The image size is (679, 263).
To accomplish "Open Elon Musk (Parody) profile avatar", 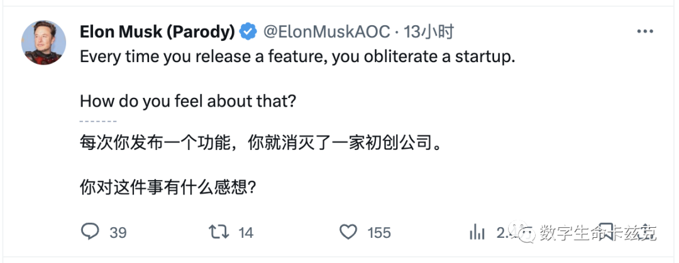I will click(x=43, y=42).
